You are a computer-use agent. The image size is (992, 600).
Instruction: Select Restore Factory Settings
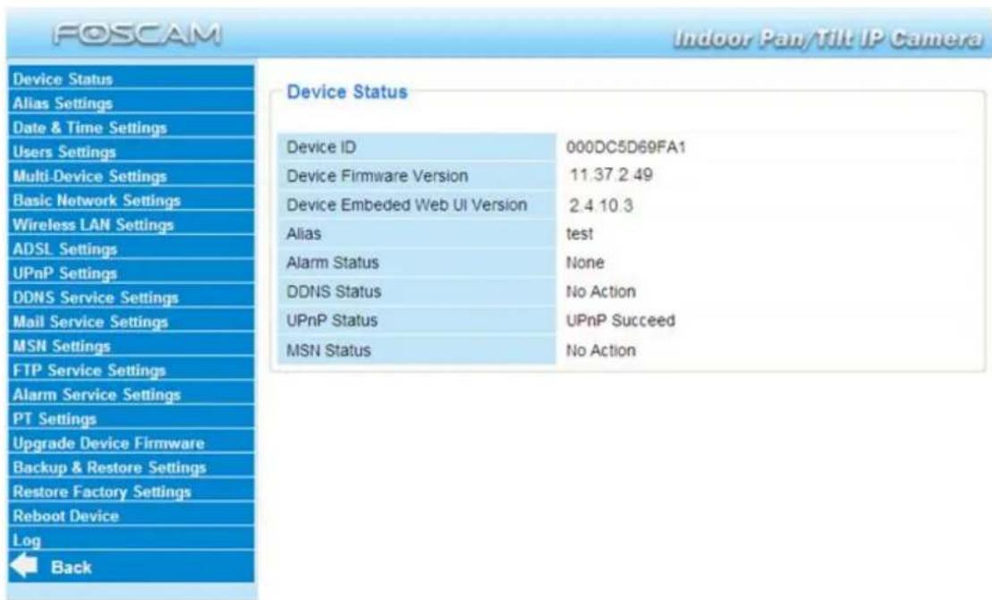click(x=102, y=491)
